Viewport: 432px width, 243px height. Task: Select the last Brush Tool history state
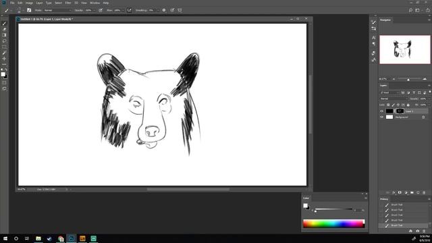[x=404, y=225]
